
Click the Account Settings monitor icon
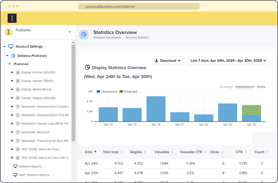click(x=10, y=46)
